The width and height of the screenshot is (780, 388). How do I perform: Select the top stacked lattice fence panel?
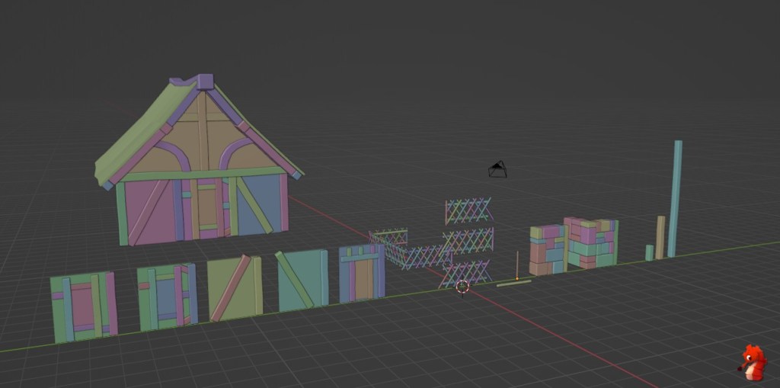468,211
